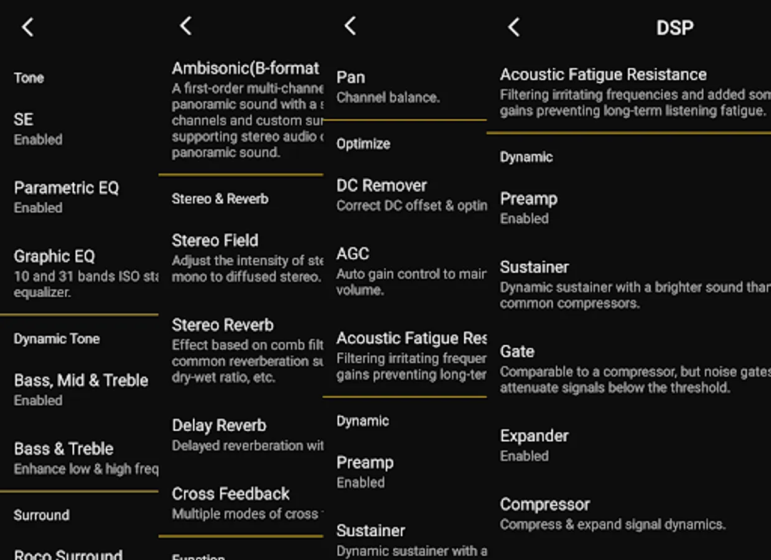Toggle the SE enabled setting

click(37, 128)
